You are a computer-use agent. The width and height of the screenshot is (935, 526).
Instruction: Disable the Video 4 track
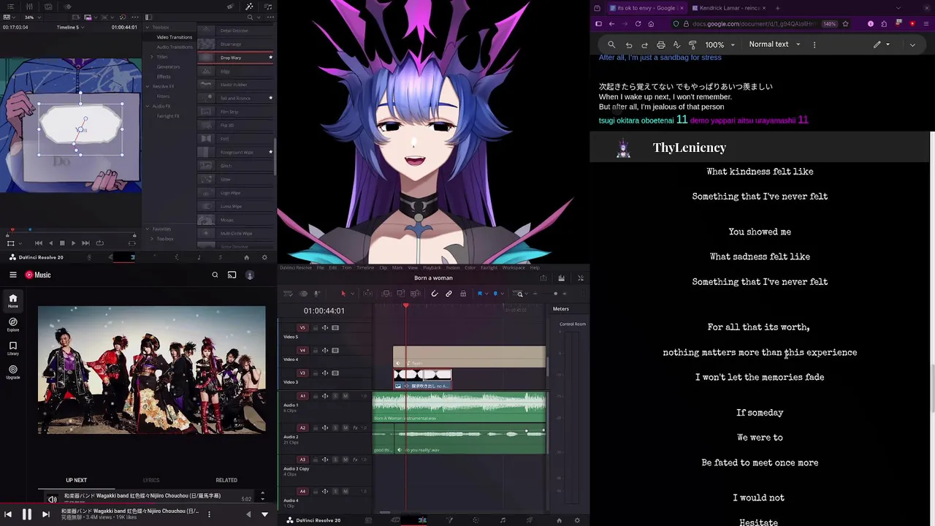pyautogui.click(x=335, y=351)
